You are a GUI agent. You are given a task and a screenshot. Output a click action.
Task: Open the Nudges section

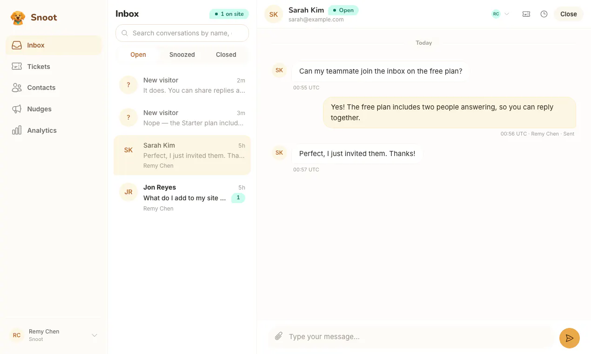coord(54,109)
